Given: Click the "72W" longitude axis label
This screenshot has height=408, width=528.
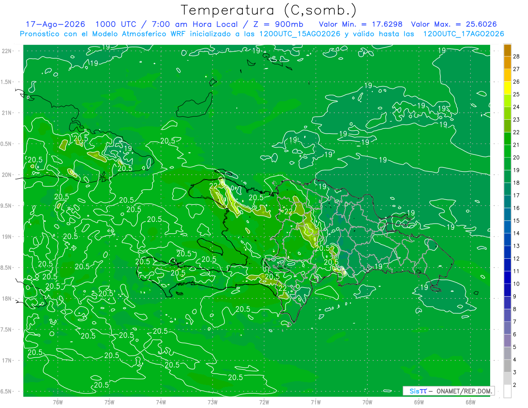Looking at the screenshot, I should pyautogui.click(x=264, y=402).
